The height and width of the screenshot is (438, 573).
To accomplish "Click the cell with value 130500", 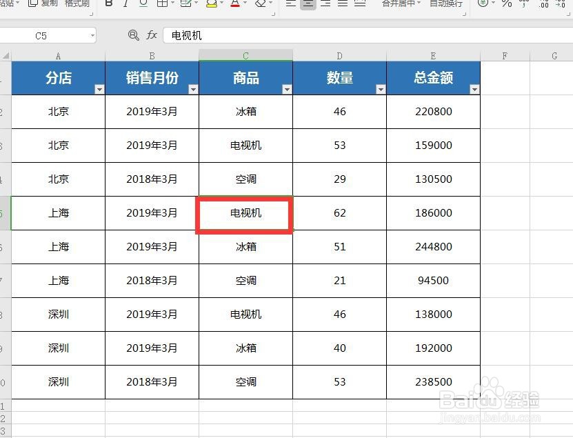I will coord(434,179).
